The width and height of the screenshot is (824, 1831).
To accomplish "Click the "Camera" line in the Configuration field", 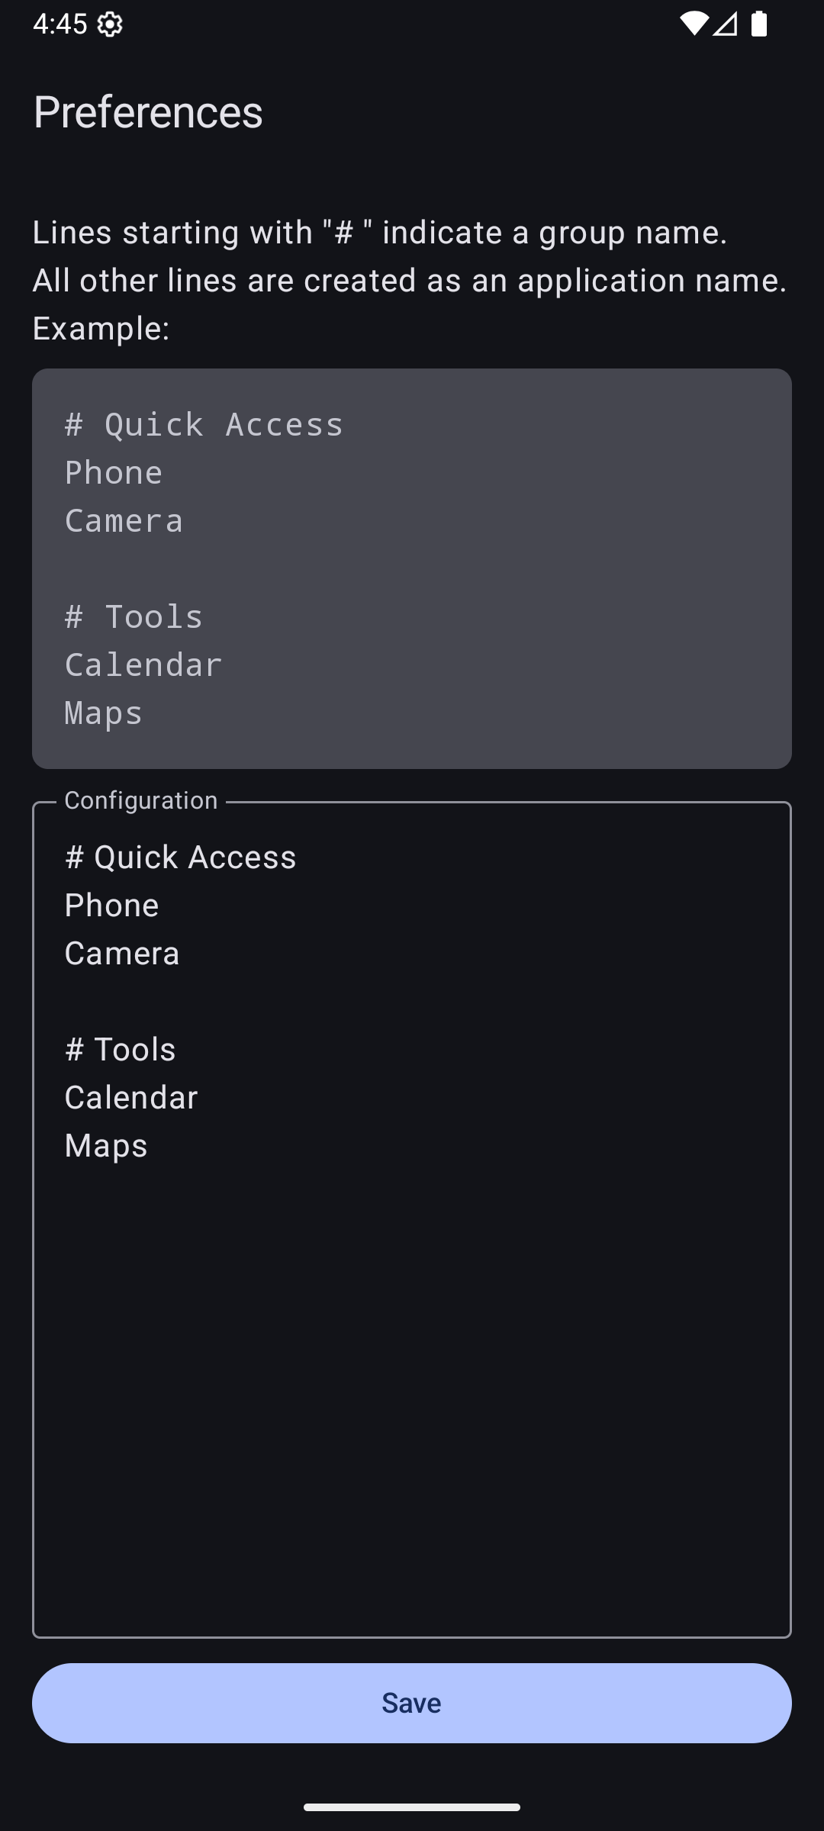I will (x=122, y=954).
